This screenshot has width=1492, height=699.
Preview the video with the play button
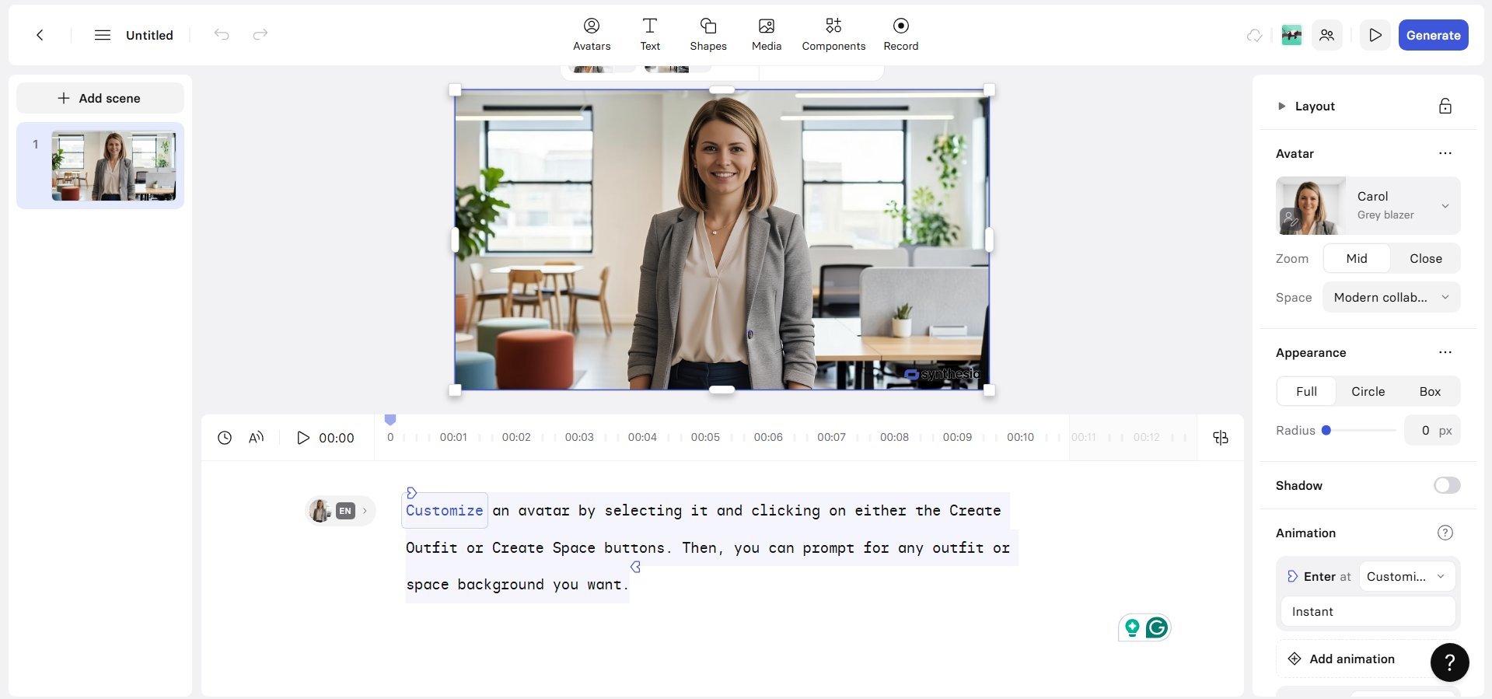click(x=1375, y=35)
